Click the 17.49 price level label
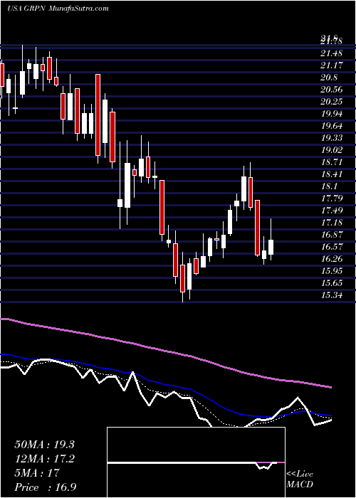The height and width of the screenshot is (498, 356). pos(332,211)
